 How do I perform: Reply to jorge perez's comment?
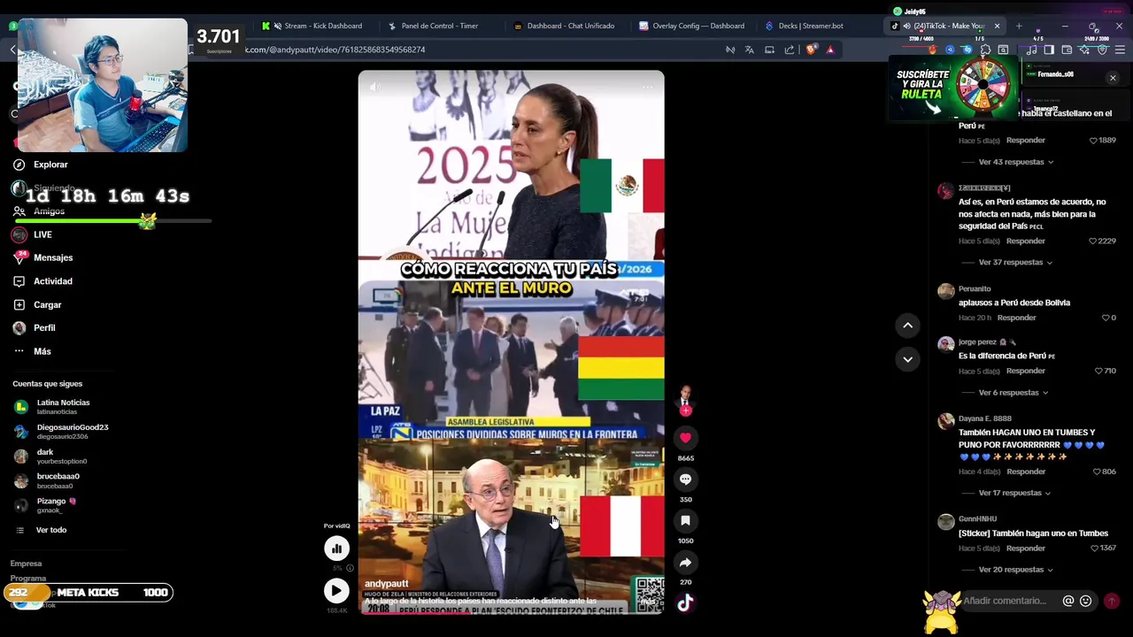[x=1026, y=371]
